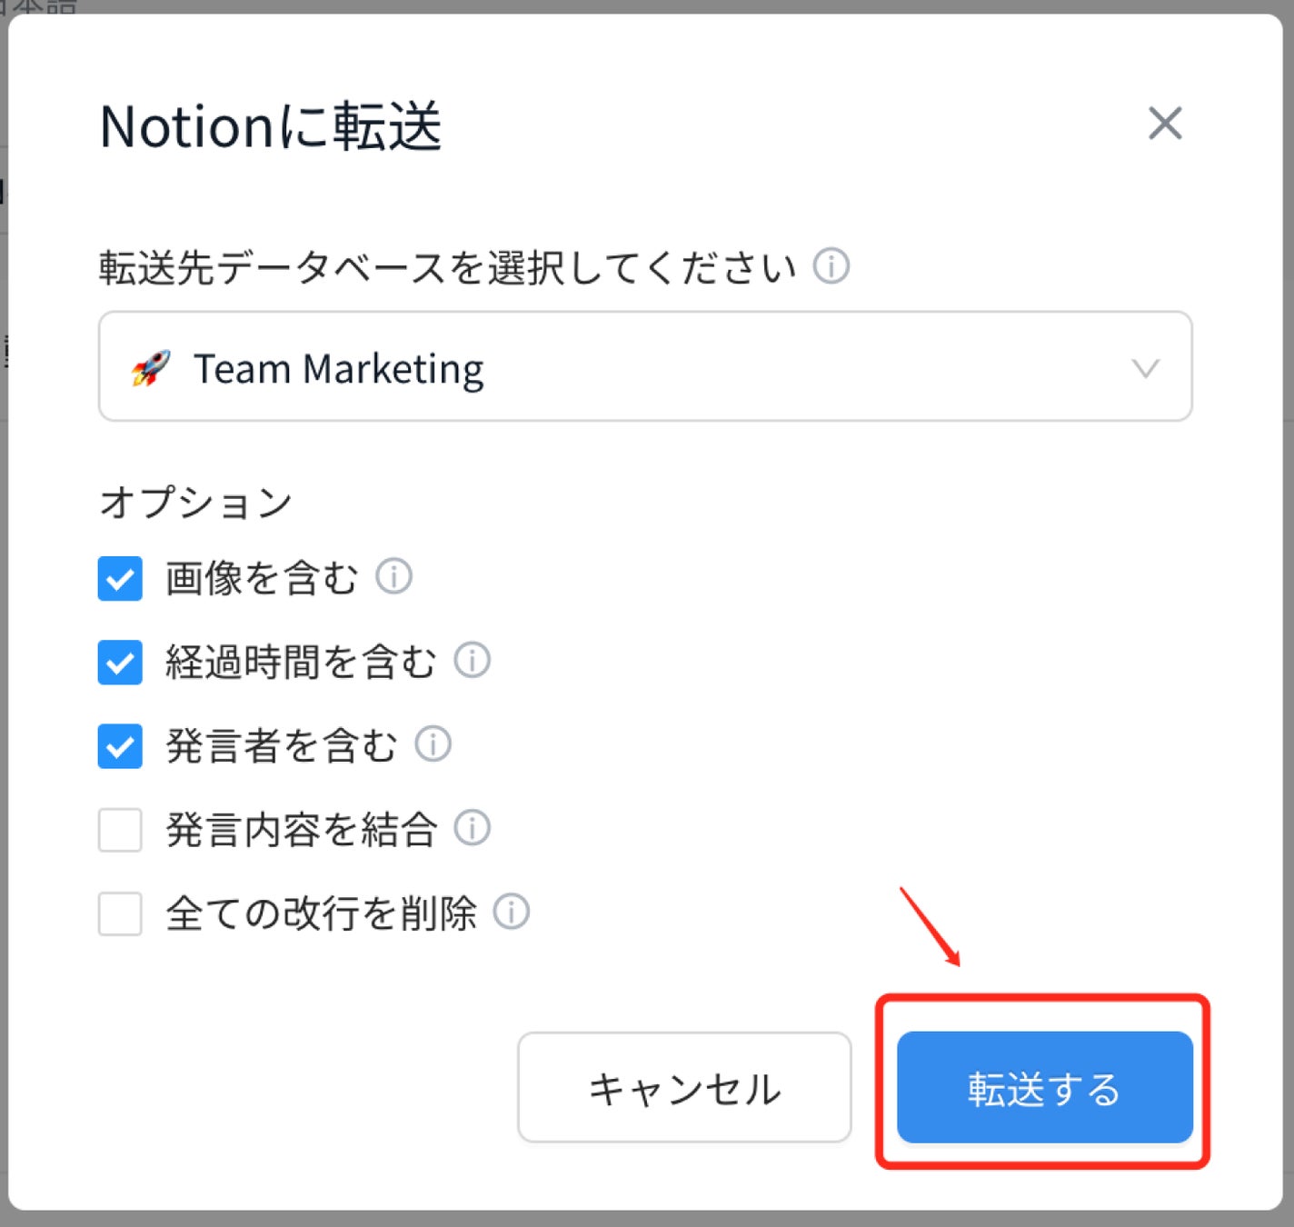
Task: Click the rocket emoji in database field
Action: click(x=151, y=368)
